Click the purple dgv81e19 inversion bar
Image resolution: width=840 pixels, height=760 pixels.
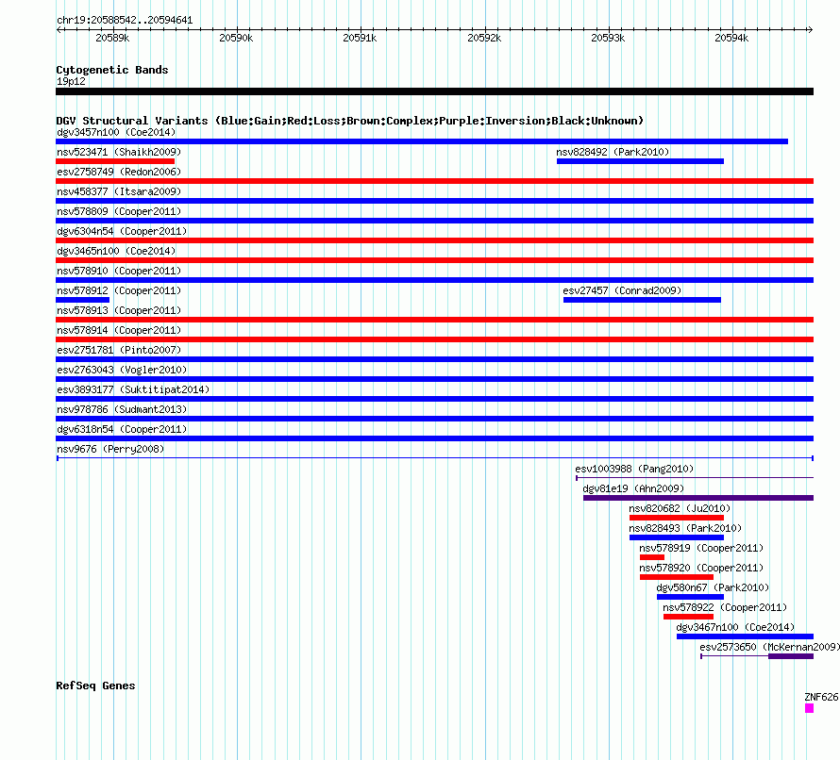click(698, 498)
